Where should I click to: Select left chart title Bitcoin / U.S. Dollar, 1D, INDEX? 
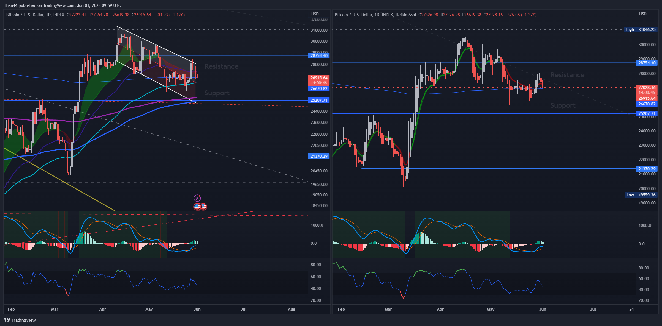pos(35,15)
